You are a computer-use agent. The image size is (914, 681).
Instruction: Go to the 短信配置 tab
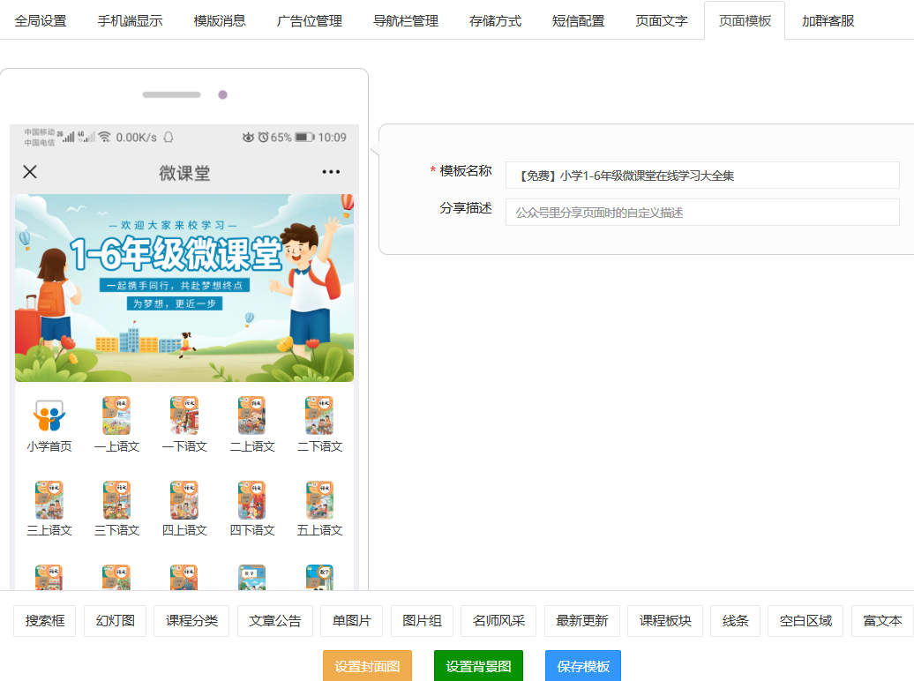578,21
